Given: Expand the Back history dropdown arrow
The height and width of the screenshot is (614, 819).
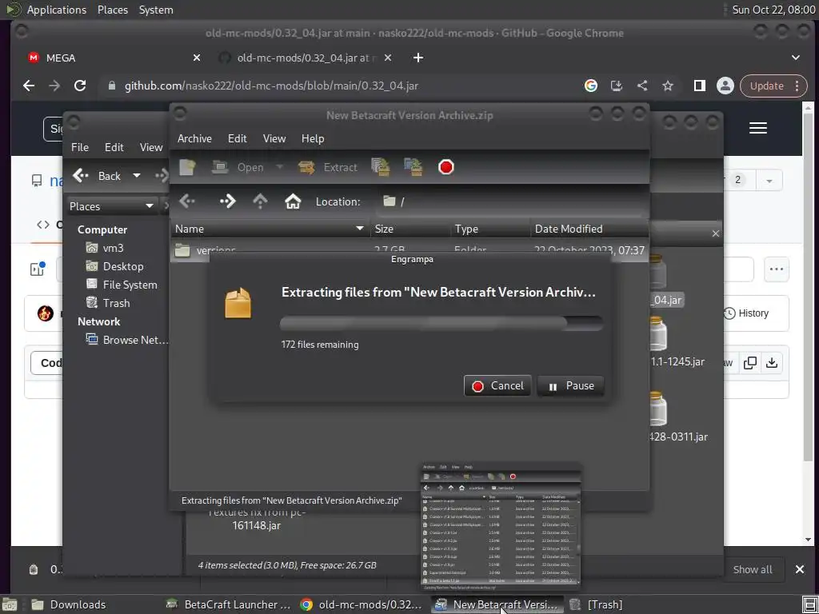Looking at the screenshot, I should [x=136, y=176].
